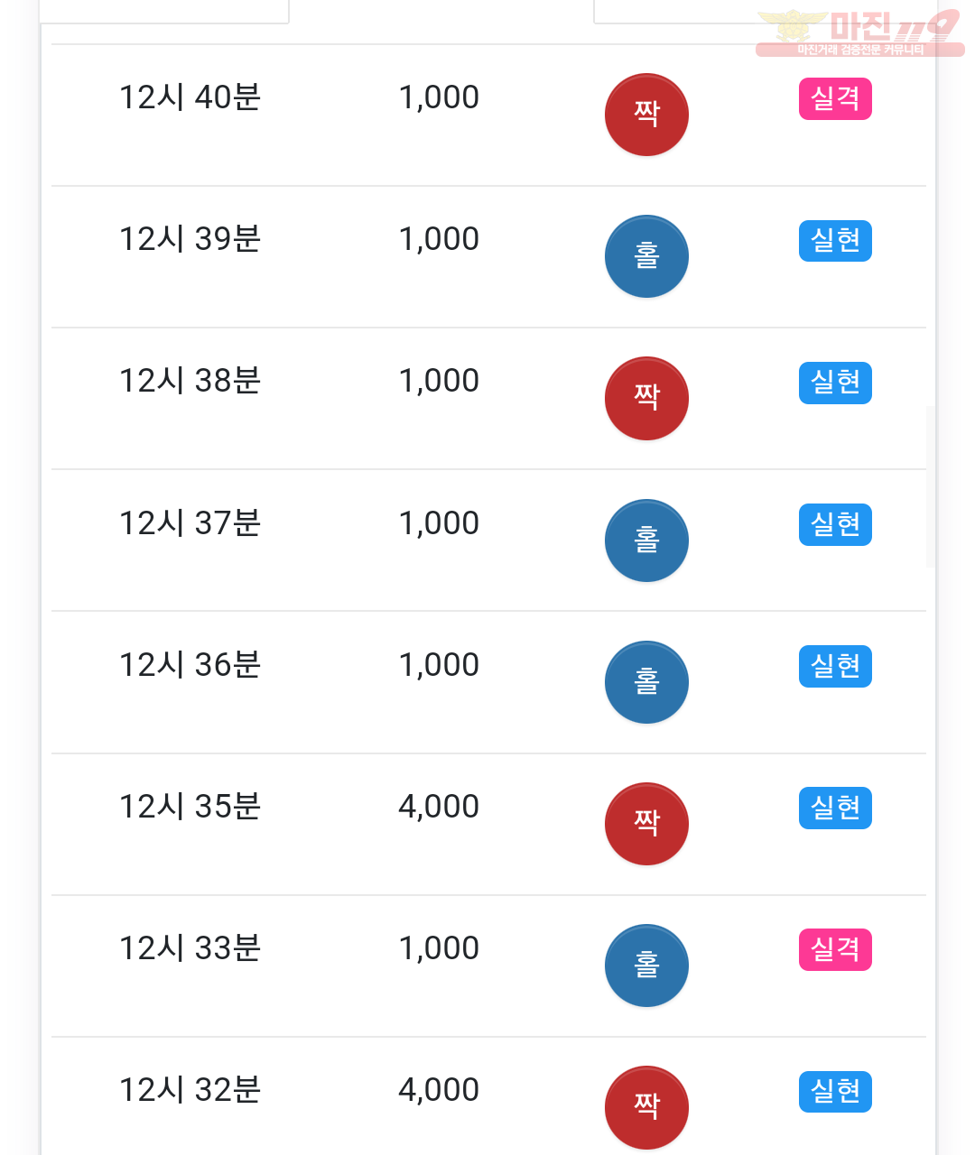Click the 12시 40분 time cell

[190, 97]
